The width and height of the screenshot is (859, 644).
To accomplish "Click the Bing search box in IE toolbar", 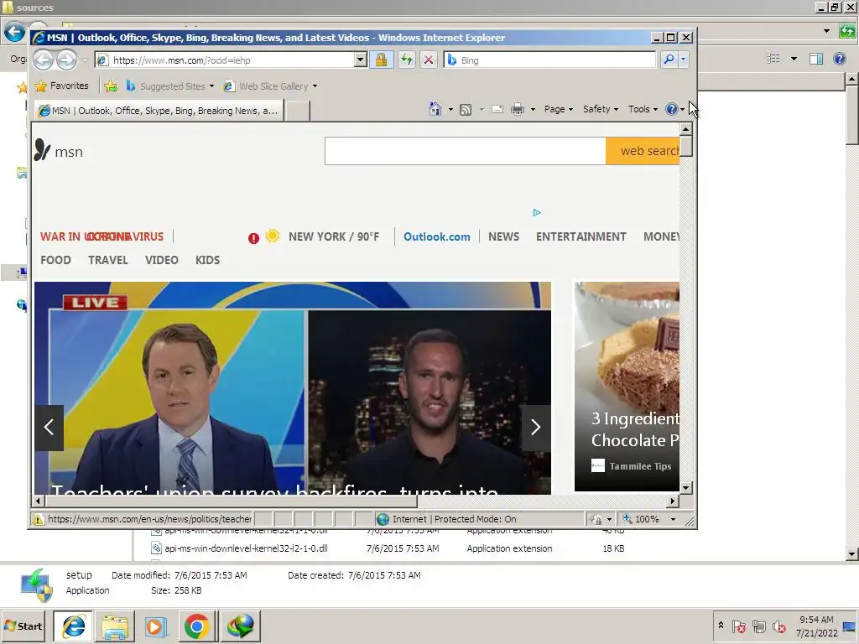I will 550,60.
